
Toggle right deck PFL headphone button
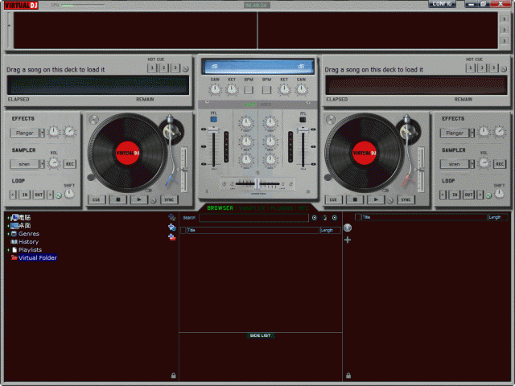tap(303, 120)
